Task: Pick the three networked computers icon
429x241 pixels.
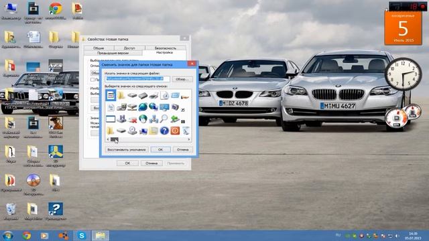Action: click(x=154, y=118)
